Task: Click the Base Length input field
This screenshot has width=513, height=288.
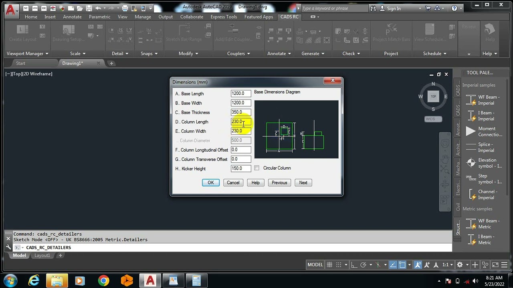Action: click(x=241, y=94)
